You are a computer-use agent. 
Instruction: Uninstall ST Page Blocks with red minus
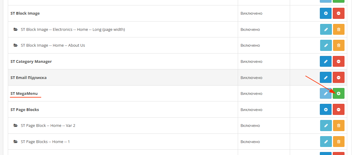[338, 110]
